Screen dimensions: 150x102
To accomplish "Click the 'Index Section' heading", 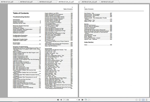I will [89, 42].
